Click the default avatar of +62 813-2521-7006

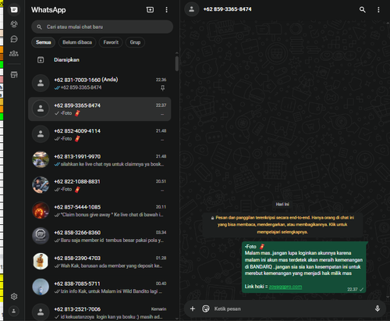click(x=41, y=312)
